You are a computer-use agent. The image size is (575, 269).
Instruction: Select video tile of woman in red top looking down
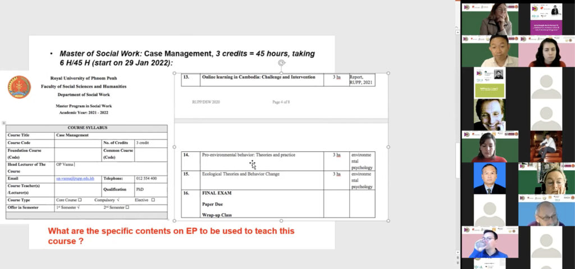pyautogui.click(x=490, y=146)
